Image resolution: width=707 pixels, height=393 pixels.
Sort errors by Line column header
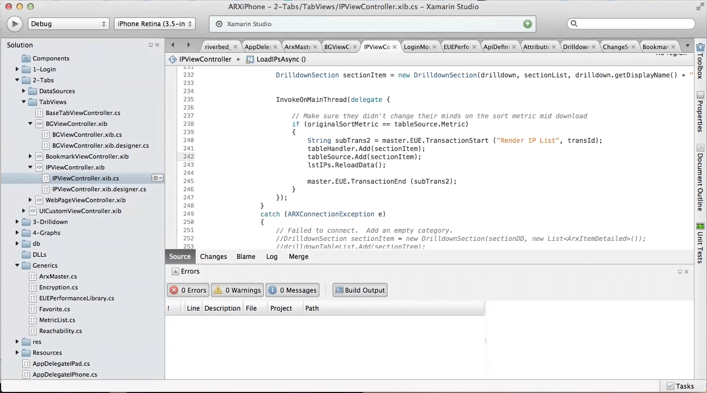[193, 308]
